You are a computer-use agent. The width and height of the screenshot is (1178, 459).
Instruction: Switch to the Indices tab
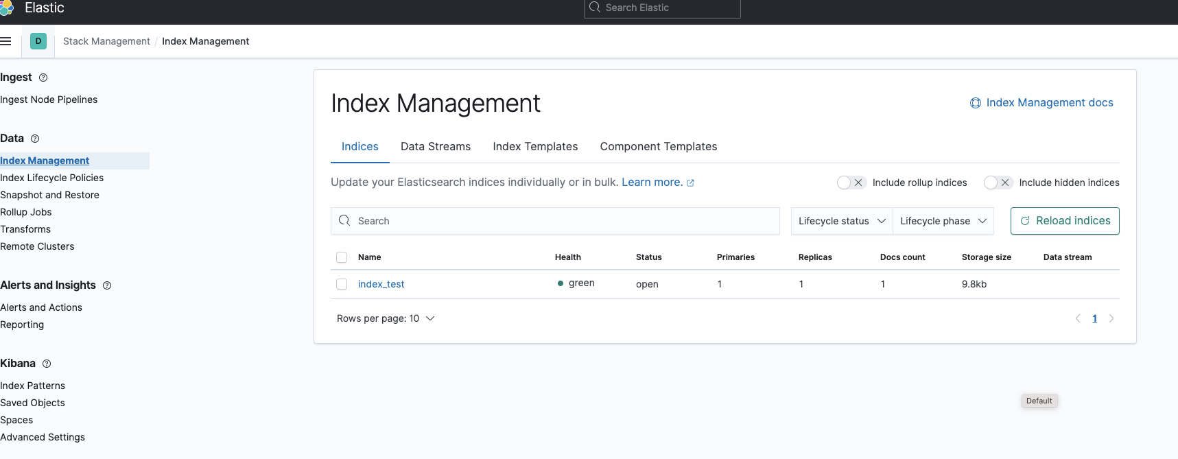tap(360, 147)
